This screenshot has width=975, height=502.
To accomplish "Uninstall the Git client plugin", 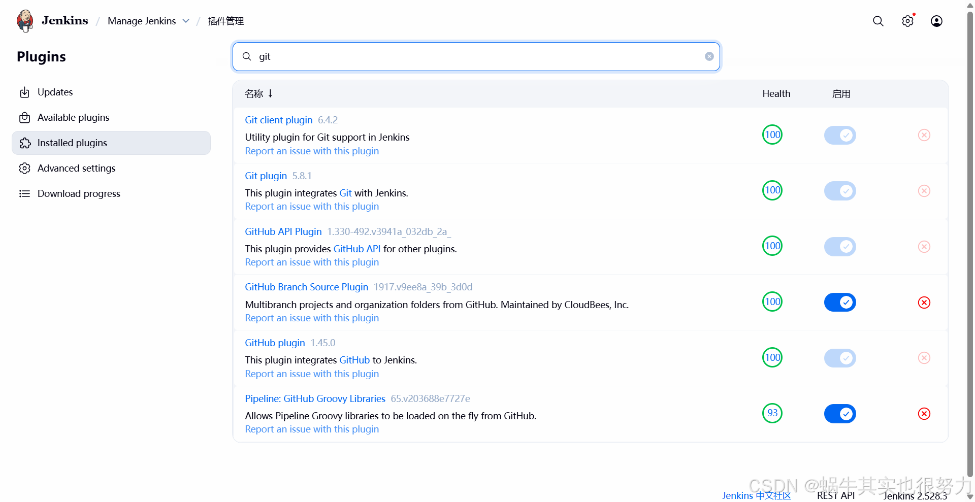I will point(924,135).
